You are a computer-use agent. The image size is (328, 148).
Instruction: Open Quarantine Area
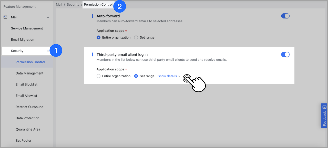click(x=28, y=130)
